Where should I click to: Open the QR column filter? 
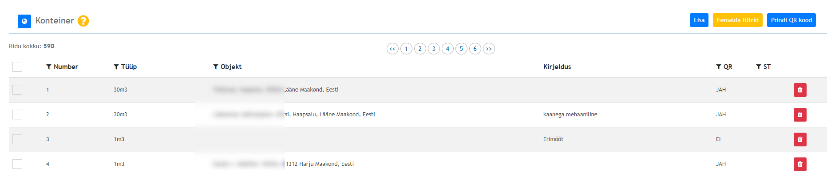click(x=719, y=67)
